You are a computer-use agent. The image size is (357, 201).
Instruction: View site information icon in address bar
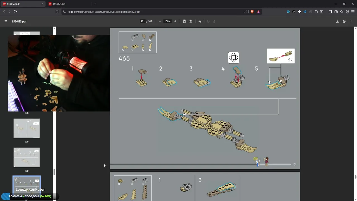64,12
